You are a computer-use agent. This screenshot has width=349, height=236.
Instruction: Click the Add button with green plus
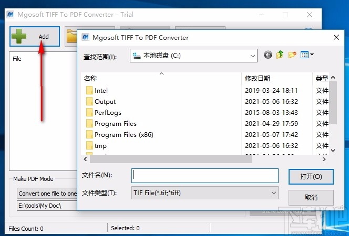(35, 36)
